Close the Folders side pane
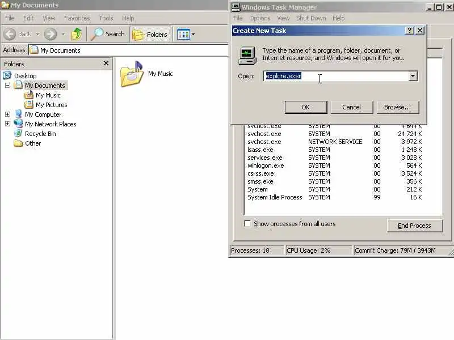The height and width of the screenshot is (340, 454). [106, 63]
